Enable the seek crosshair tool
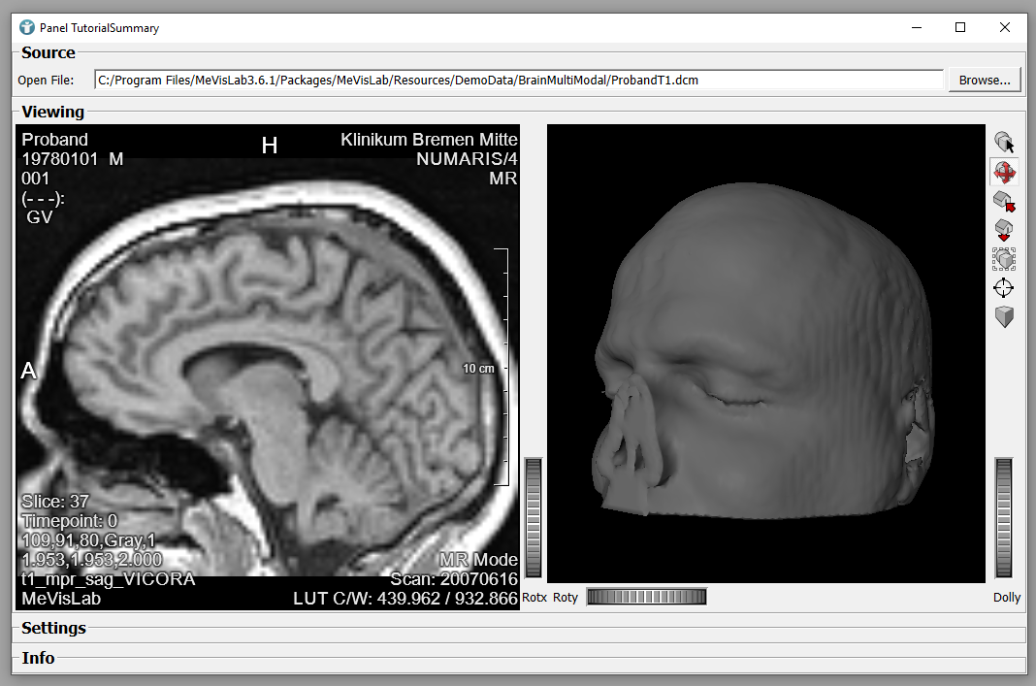Viewport: 1036px width, 686px height. (1004, 288)
